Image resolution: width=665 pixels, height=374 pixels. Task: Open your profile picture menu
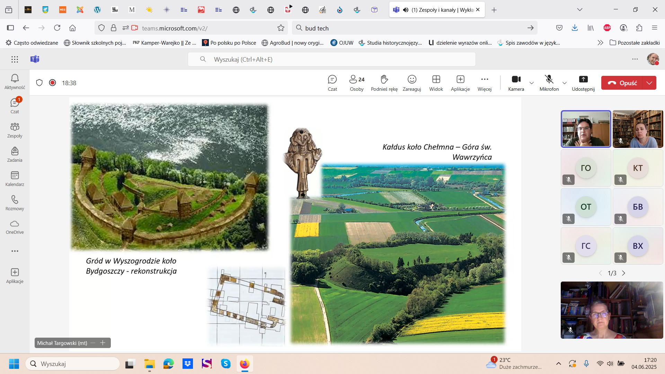point(653,59)
